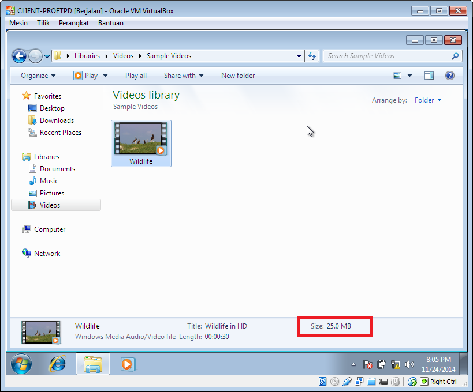Image resolution: width=473 pixels, height=392 pixels.
Task: Open the VirtualBox Perangkat menu
Action: (x=74, y=23)
